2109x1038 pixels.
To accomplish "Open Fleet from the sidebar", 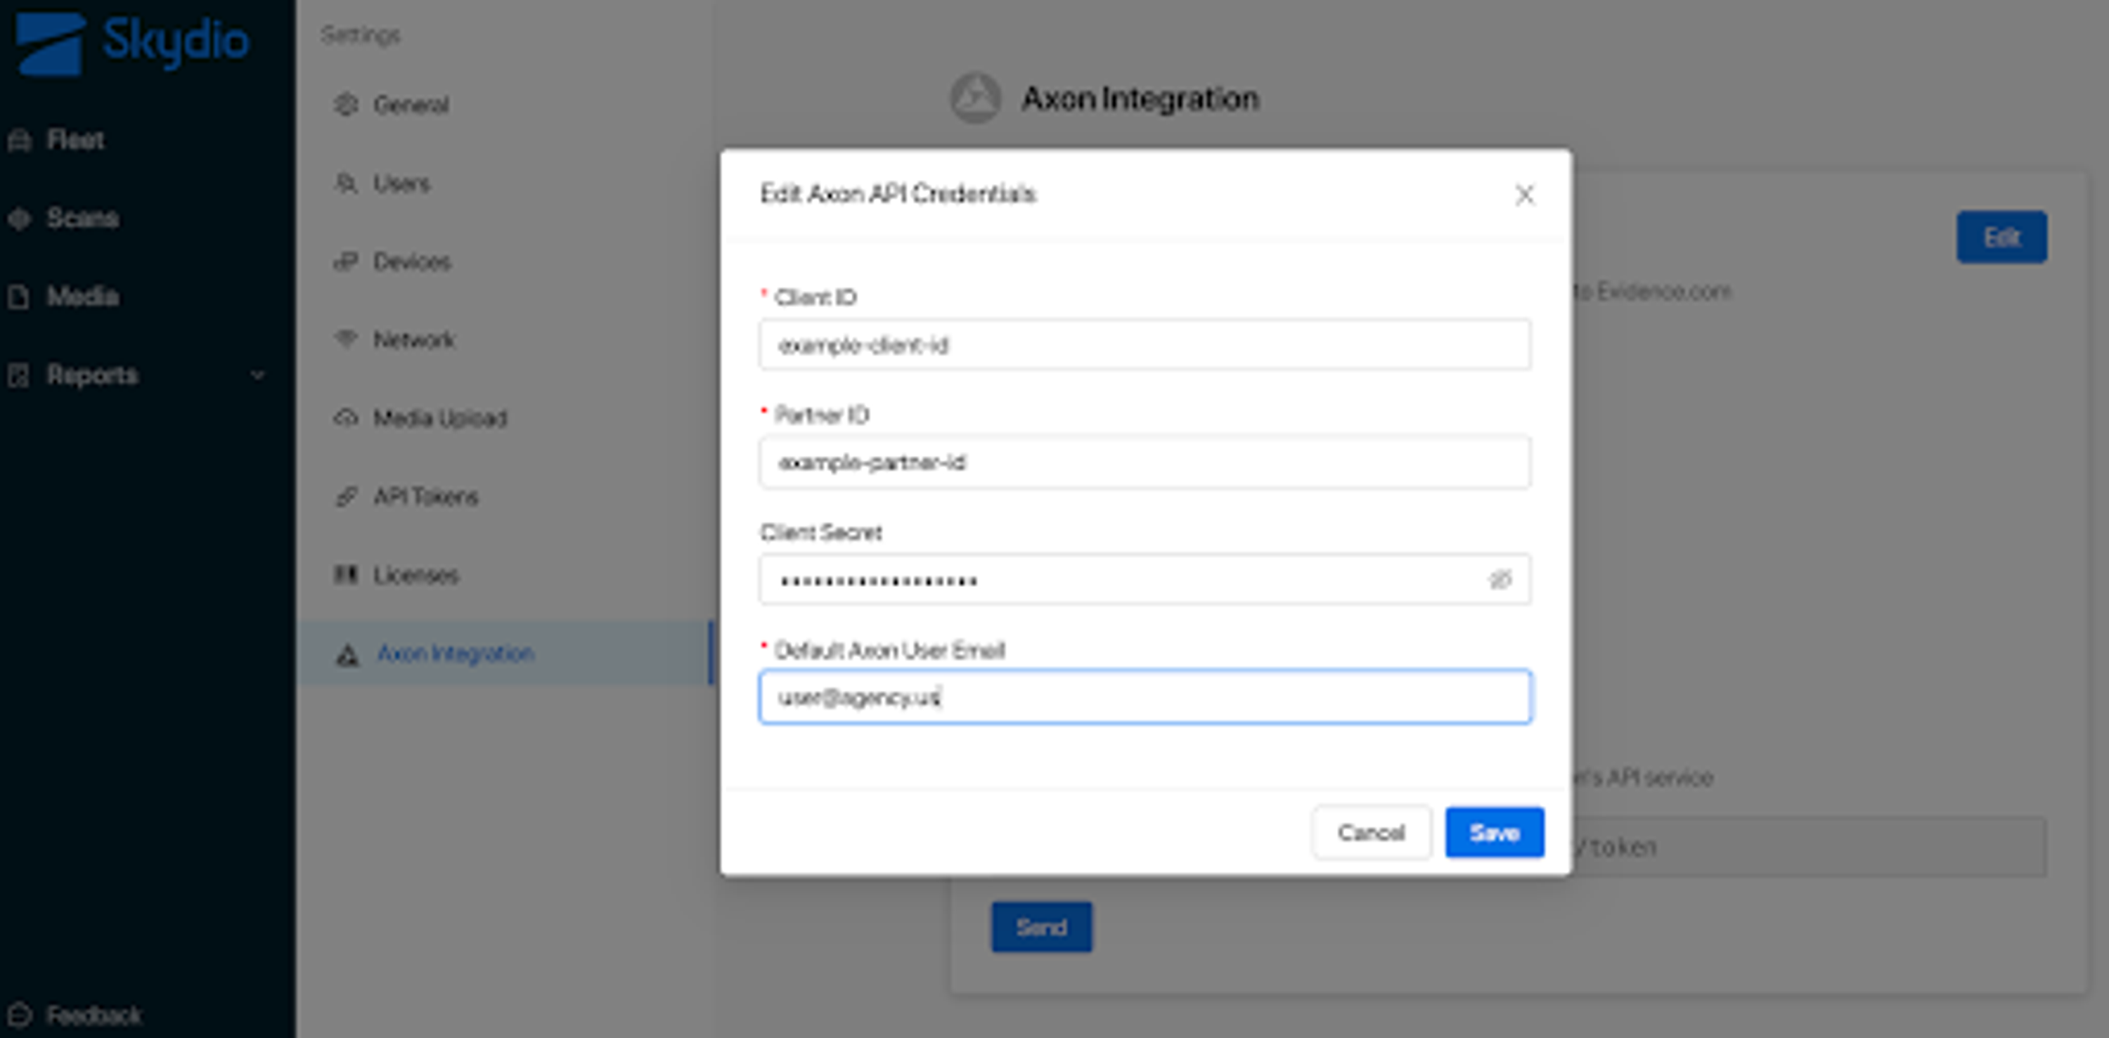I will coord(74,140).
